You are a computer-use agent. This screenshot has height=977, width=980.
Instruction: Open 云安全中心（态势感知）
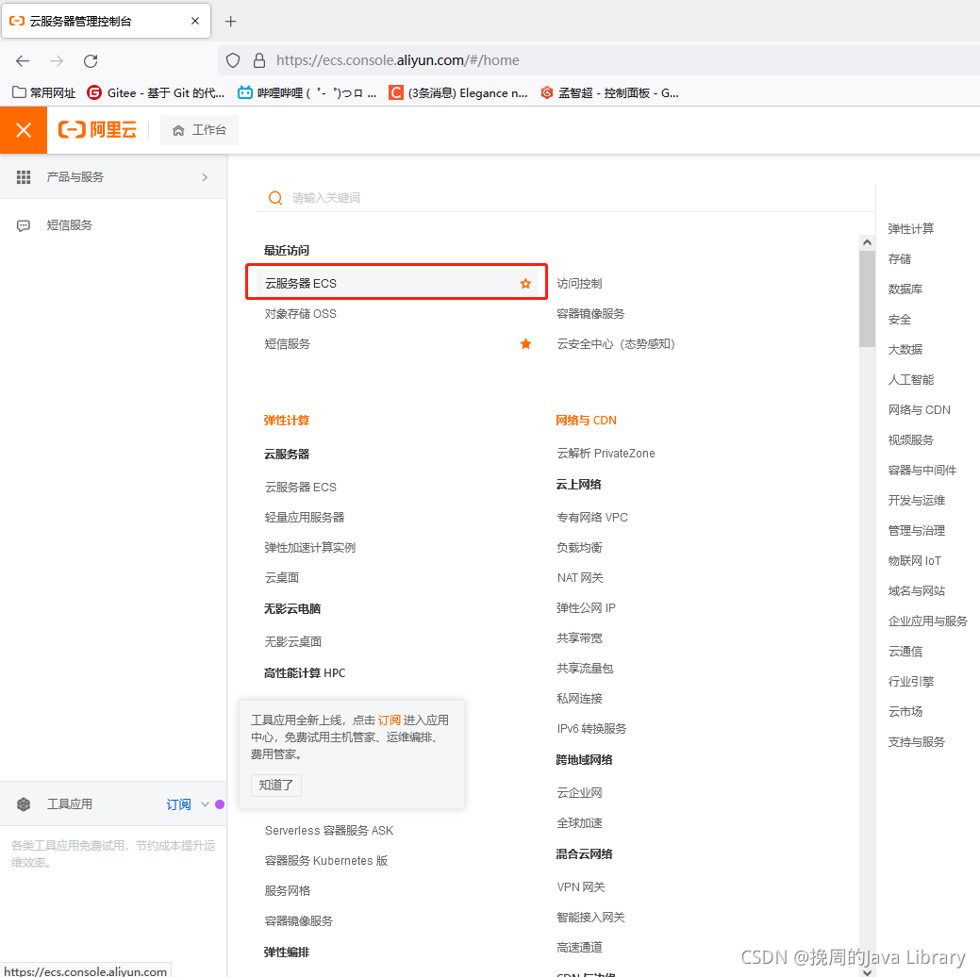[616, 344]
